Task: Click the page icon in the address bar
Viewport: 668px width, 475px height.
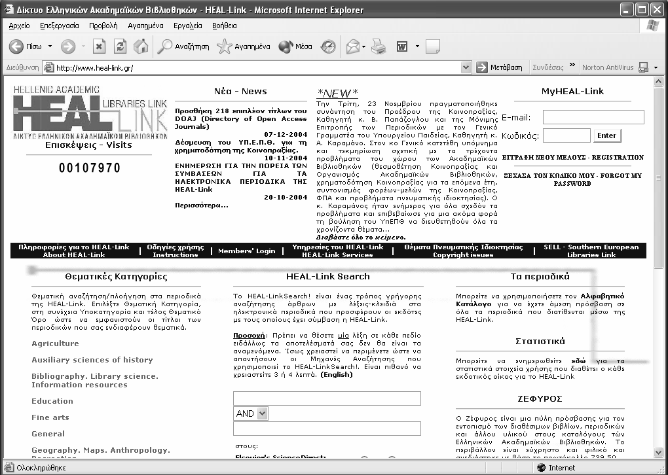Action: tap(49, 67)
